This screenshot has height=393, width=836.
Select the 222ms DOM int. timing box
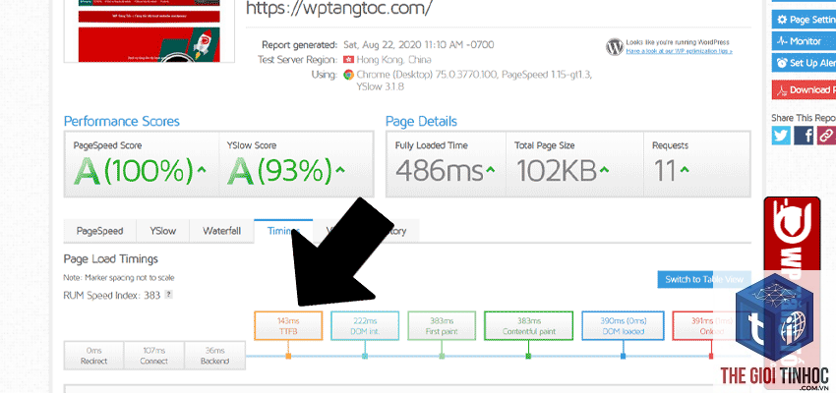pyautogui.click(x=365, y=325)
